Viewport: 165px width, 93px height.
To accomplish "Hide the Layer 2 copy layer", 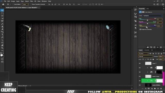I will (140, 76).
